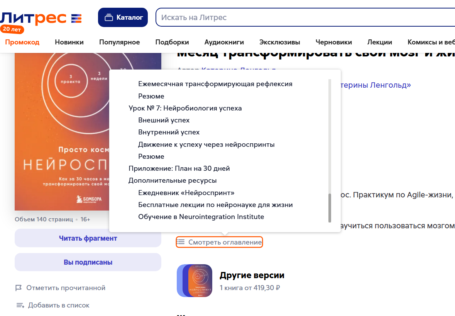Viewport: 455px width, 316px height.
Task: Select chapter 'Урок № 7: Нейробиология успеха'
Action: (185, 108)
